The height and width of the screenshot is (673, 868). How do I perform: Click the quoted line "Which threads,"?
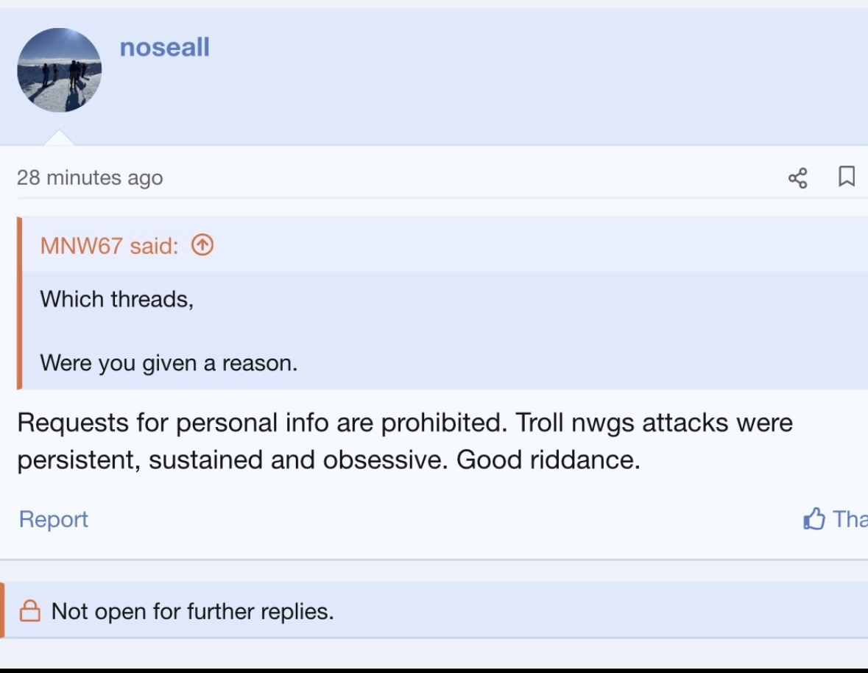[x=117, y=299]
